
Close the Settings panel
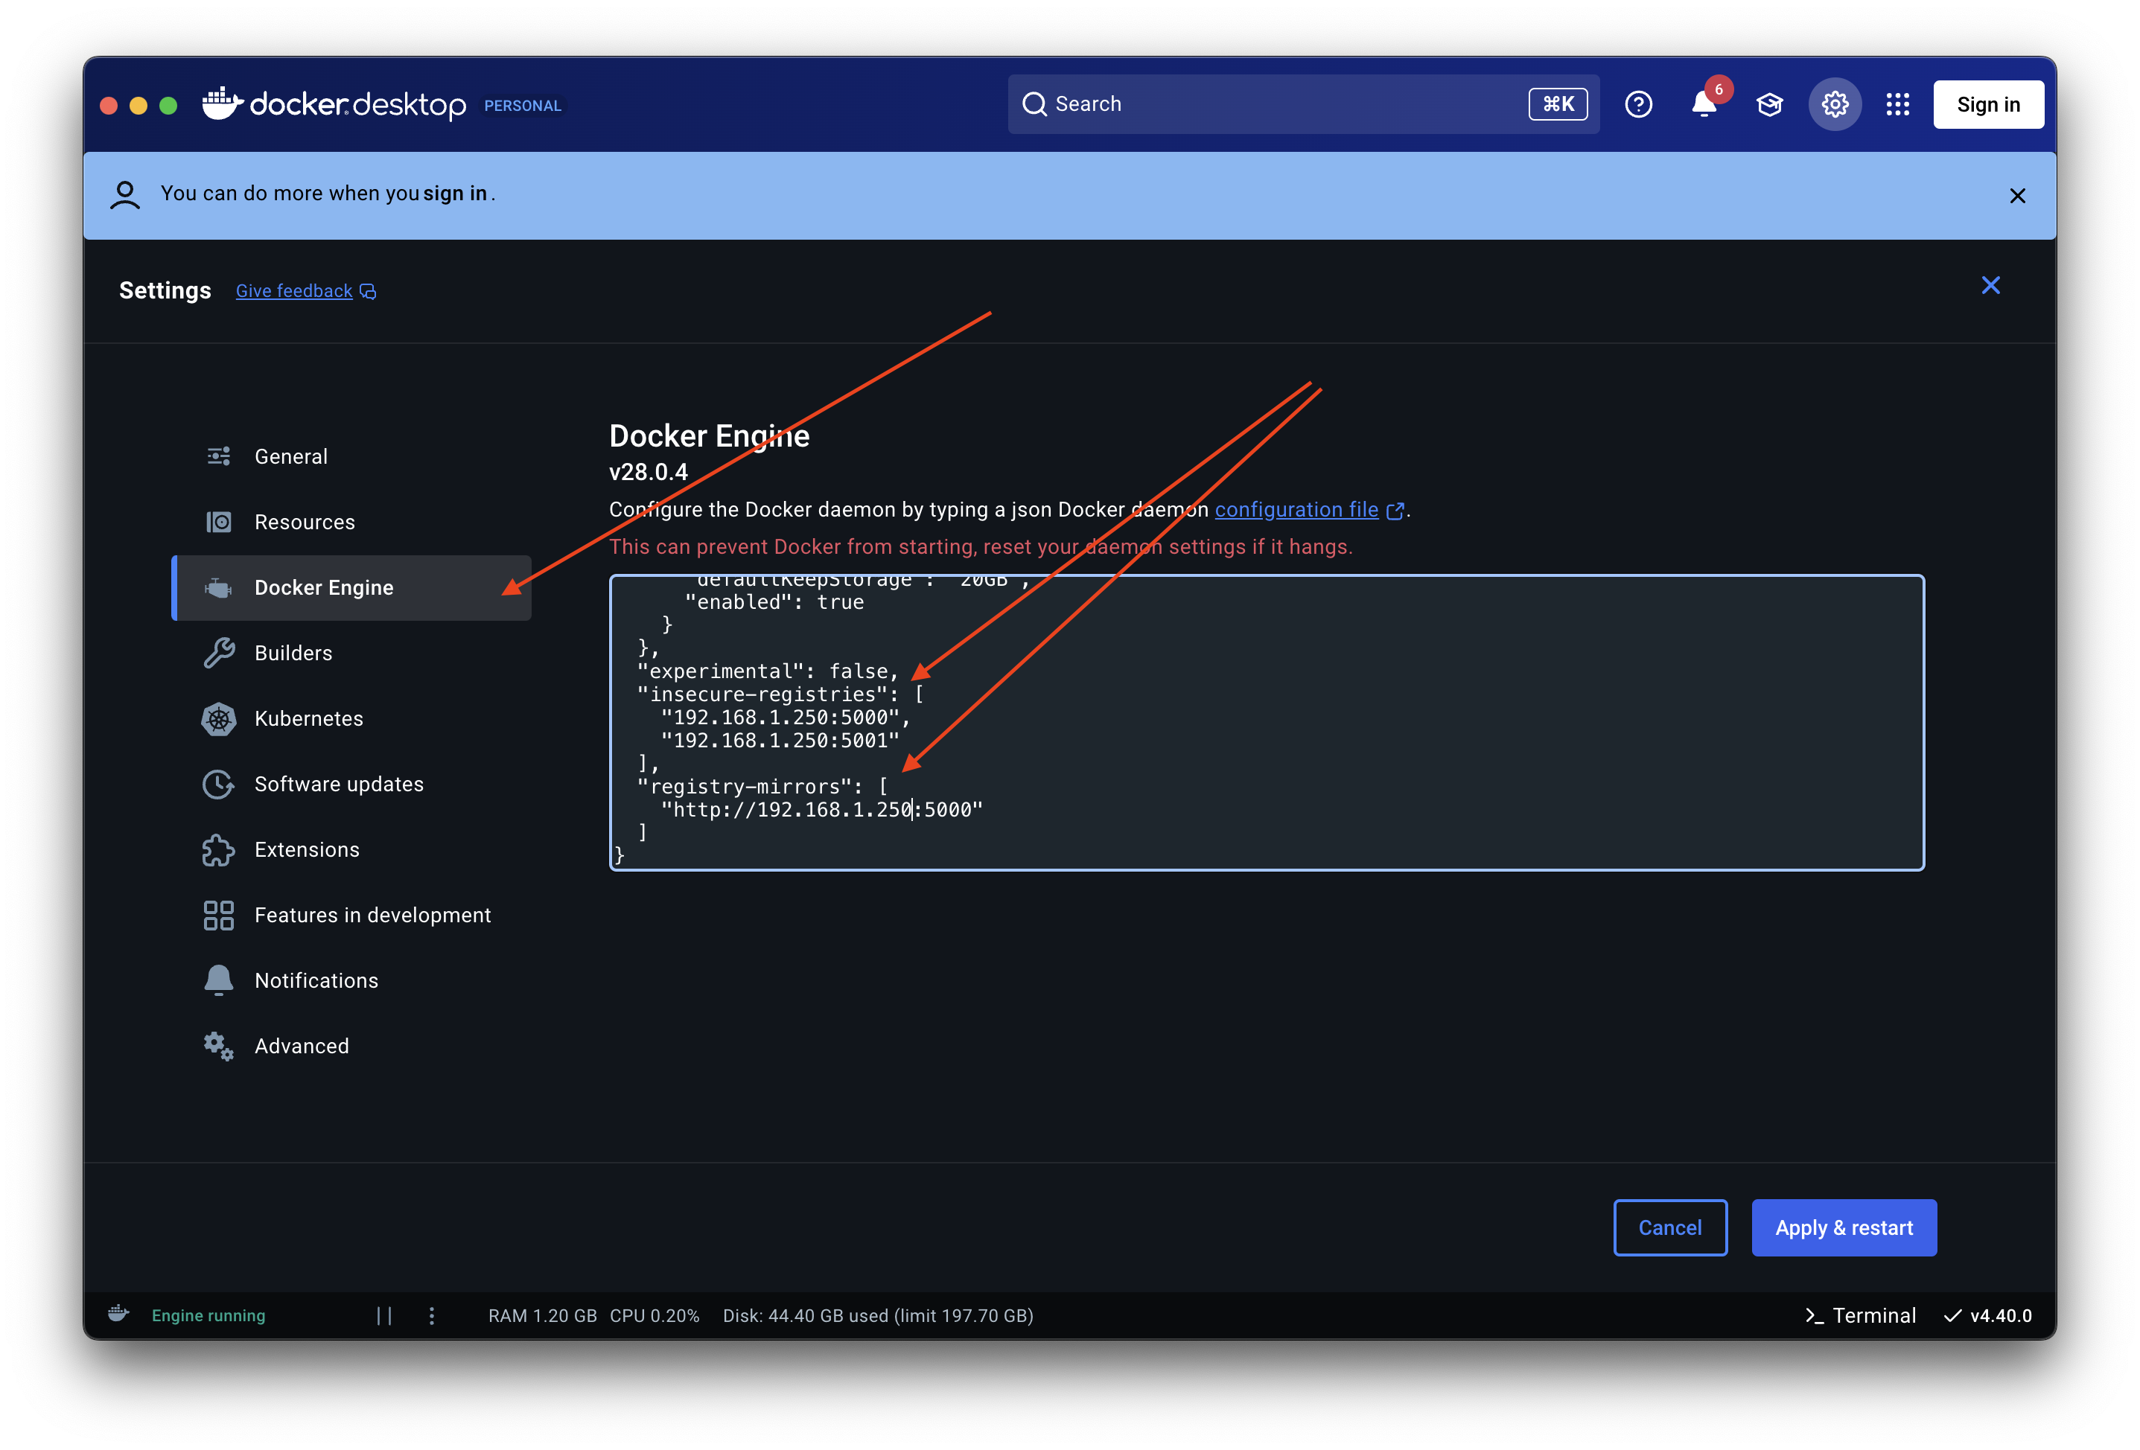[x=1990, y=285]
